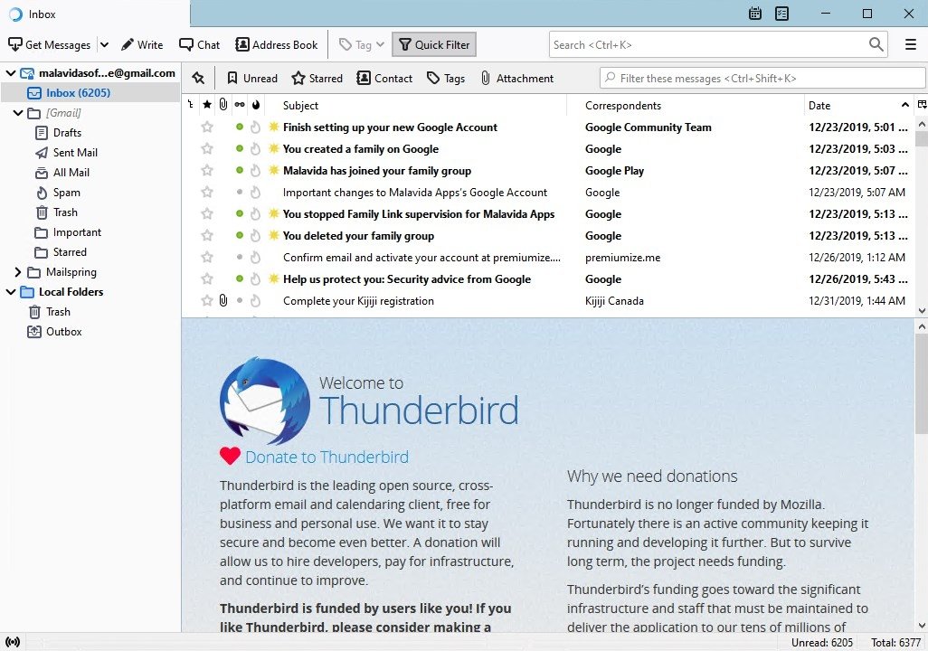Sort by read status column header
928x651 pixels.
[239, 105]
